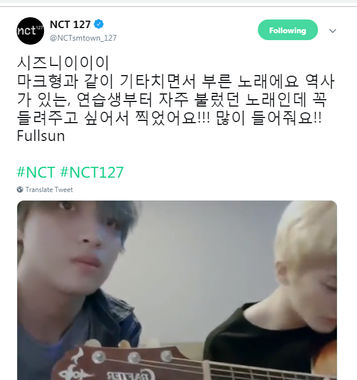This screenshot has height=380, width=357.
Task: Expand the tweet options chevron menu
Action: (332, 31)
